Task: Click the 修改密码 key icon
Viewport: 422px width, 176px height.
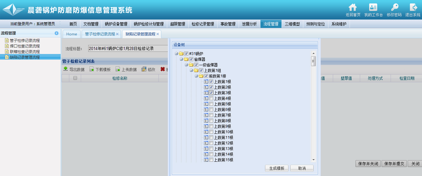Action: pos(394,7)
